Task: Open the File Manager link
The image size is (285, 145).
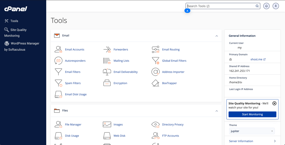Action: tap(73, 124)
